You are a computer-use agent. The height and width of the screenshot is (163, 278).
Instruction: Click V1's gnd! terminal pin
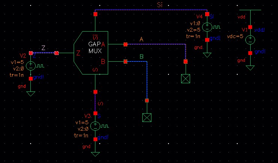click(250, 53)
